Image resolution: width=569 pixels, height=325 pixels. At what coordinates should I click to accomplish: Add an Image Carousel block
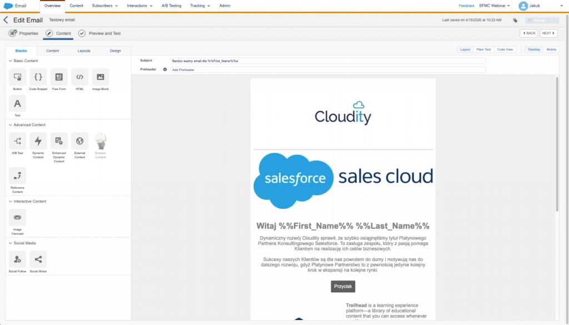pos(17,218)
